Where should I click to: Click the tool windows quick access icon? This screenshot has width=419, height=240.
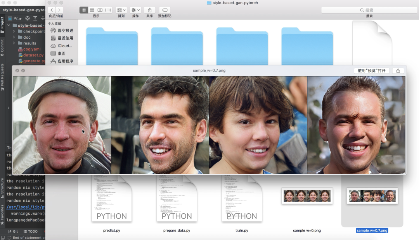click(x=3, y=237)
